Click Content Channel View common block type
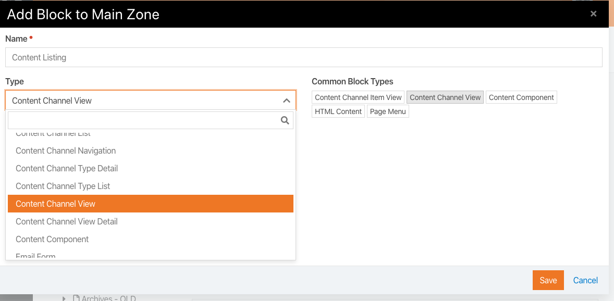614x301 pixels. [445, 97]
